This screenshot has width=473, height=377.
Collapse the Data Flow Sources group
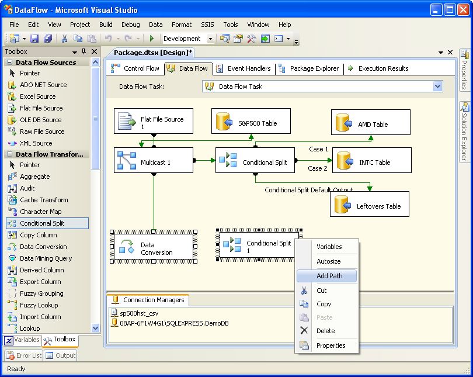pos(10,63)
